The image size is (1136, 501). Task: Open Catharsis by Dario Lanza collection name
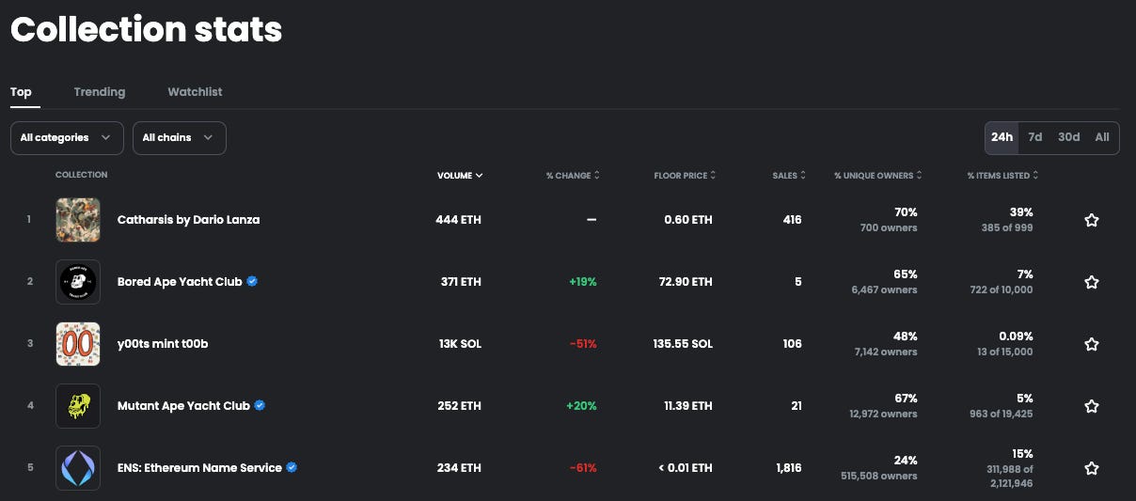pos(188,220)
